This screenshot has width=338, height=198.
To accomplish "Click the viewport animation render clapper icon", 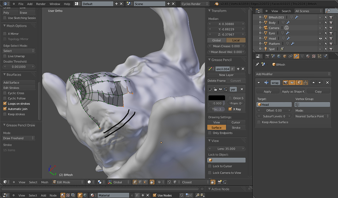I will point(224,182).
